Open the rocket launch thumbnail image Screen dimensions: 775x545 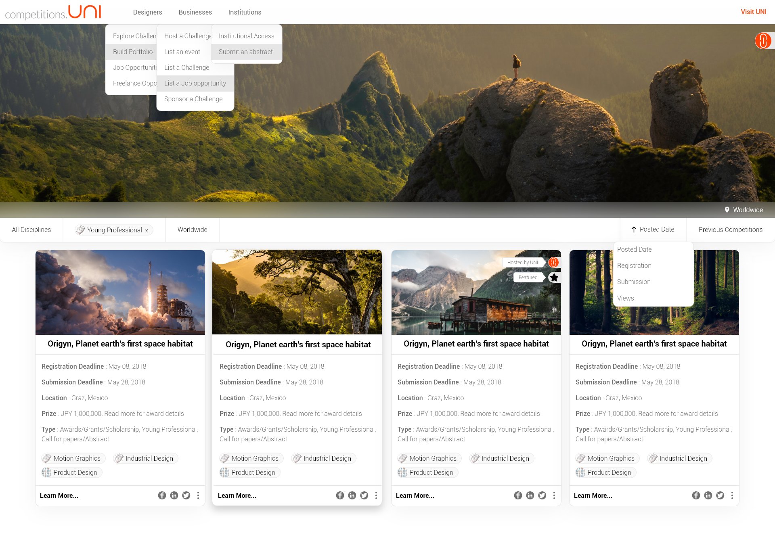pos(120,292)
